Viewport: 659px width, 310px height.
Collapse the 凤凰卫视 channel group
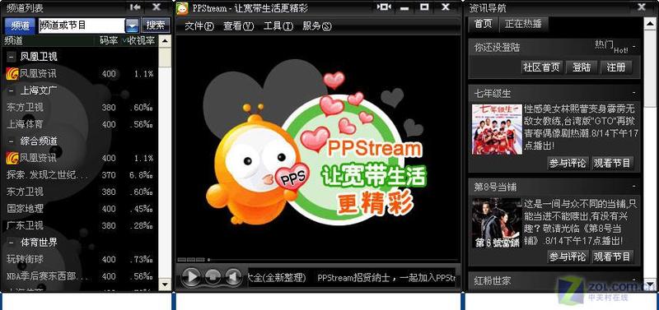(11, 57)
